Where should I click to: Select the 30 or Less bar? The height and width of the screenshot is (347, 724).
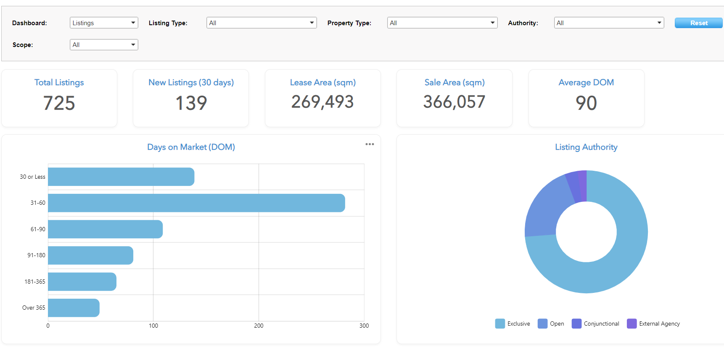tap(121, 177)
